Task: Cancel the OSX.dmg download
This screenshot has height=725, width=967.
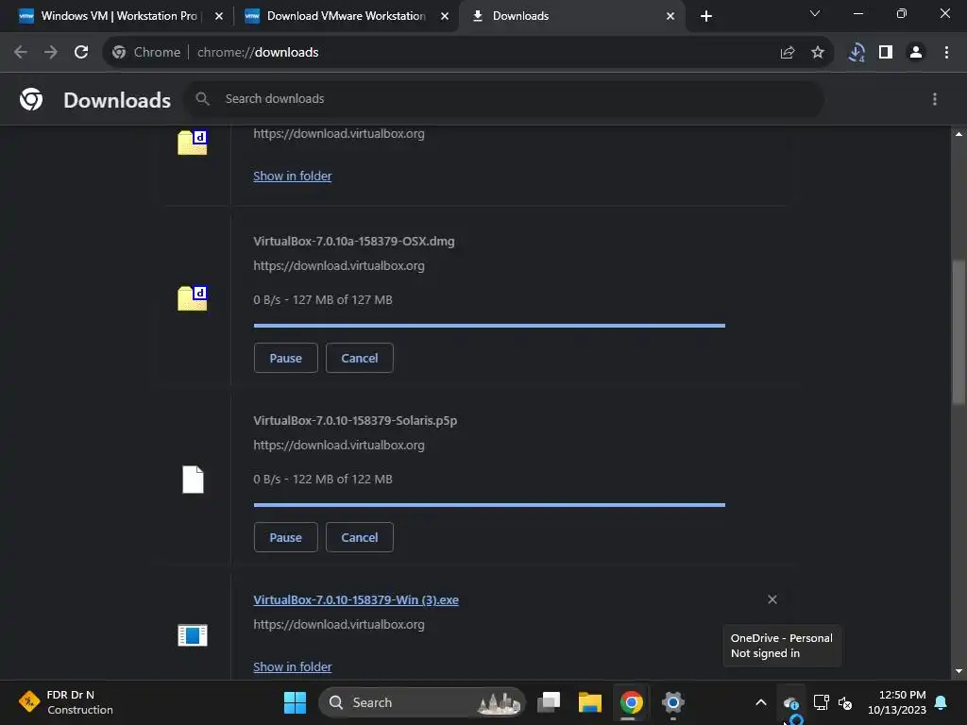Action: tap(360, 358)
